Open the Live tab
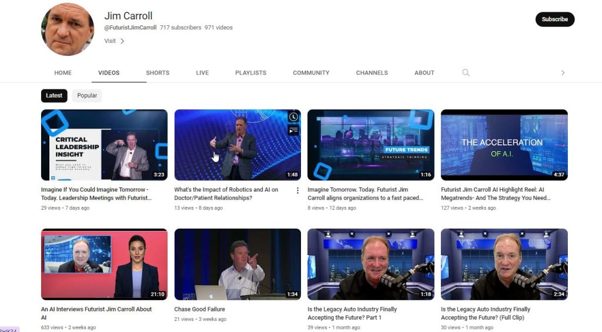 coord(202,73)
